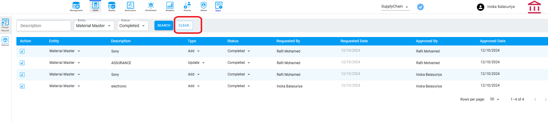
Task: Select the MDM module icon
Action: click(x=95, y=6)
